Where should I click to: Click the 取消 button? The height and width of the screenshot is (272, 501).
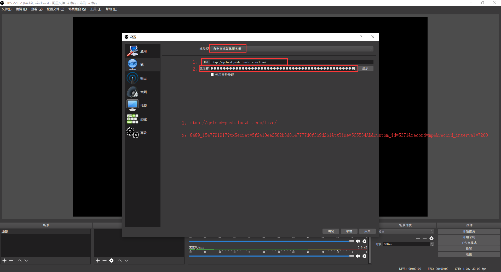[349, 231]
